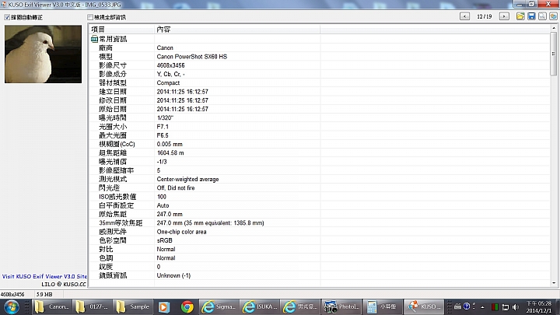Select the 白平衡設定 row
The height and width of the screenshot is (315, 560).
320,205
